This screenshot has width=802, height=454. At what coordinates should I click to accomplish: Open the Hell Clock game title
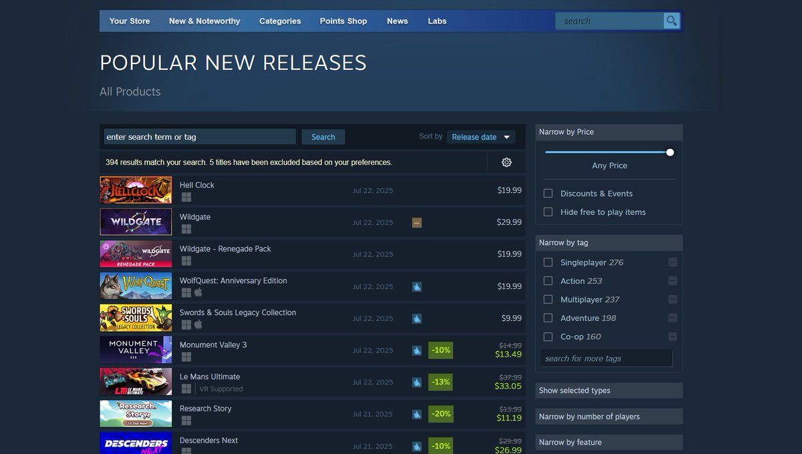(x=197, y=185)
